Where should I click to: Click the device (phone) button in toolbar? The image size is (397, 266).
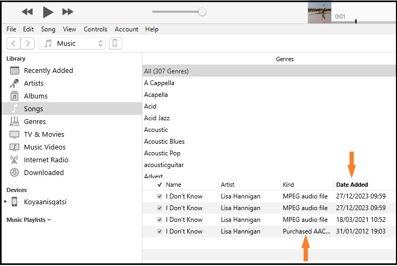115,44
